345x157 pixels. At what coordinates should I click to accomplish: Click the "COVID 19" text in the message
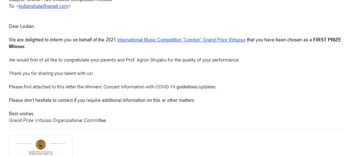click(166, 87)
